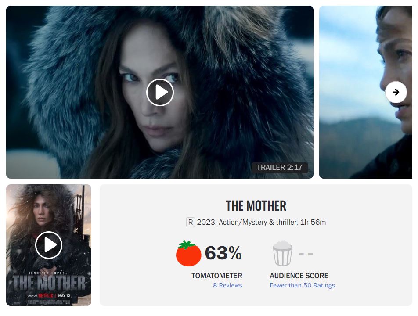
Task: Click THE MOTHER title text on poster
Action: (49, 283)
